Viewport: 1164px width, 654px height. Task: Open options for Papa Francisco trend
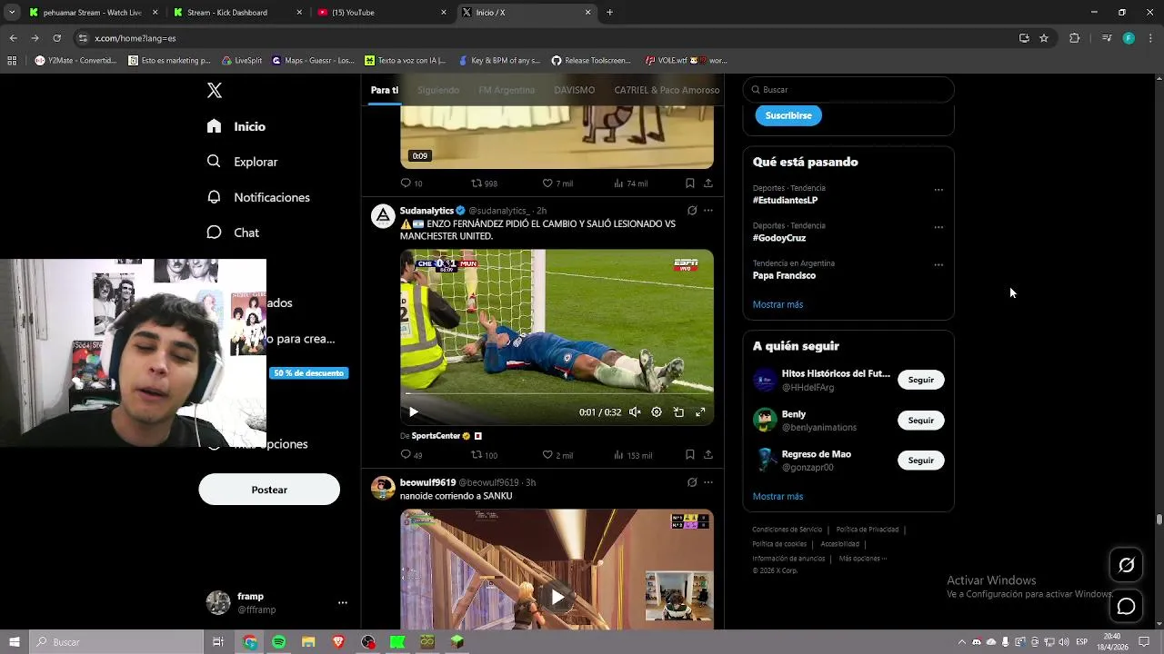coord(938,265)
